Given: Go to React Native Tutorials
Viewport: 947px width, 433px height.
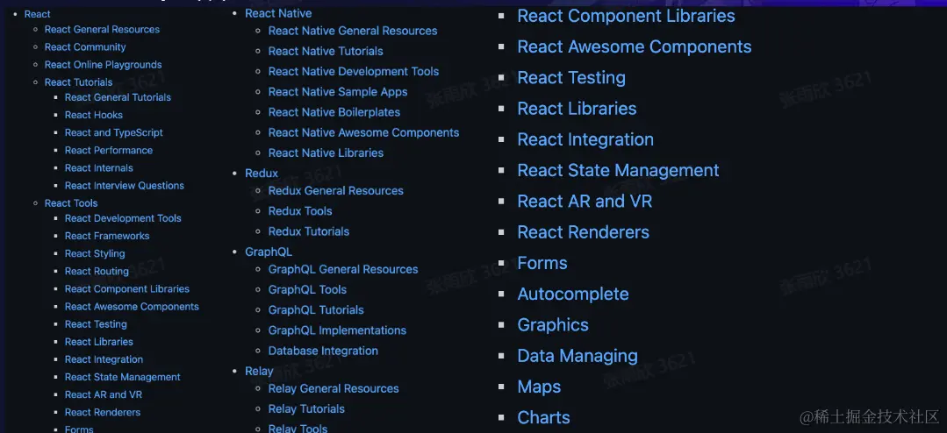Looking at the screenshot, I should 326,51.
